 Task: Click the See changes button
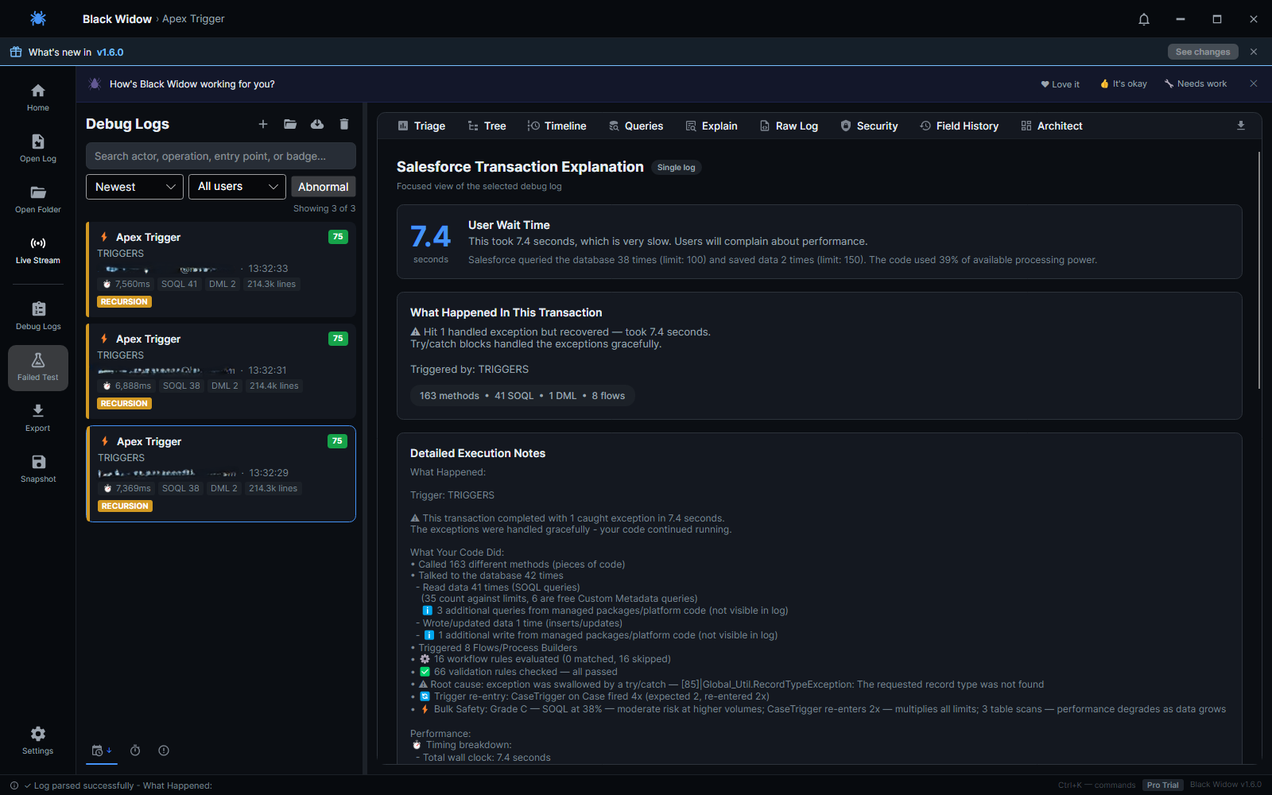click(x=1203, y=52)
